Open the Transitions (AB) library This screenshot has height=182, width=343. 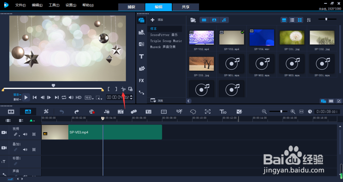(x=142, y=44)
